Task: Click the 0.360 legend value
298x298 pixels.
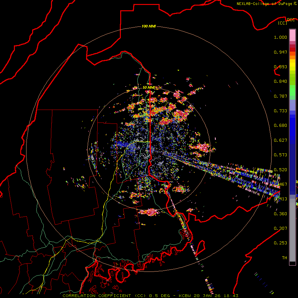Action: (280, 214)
